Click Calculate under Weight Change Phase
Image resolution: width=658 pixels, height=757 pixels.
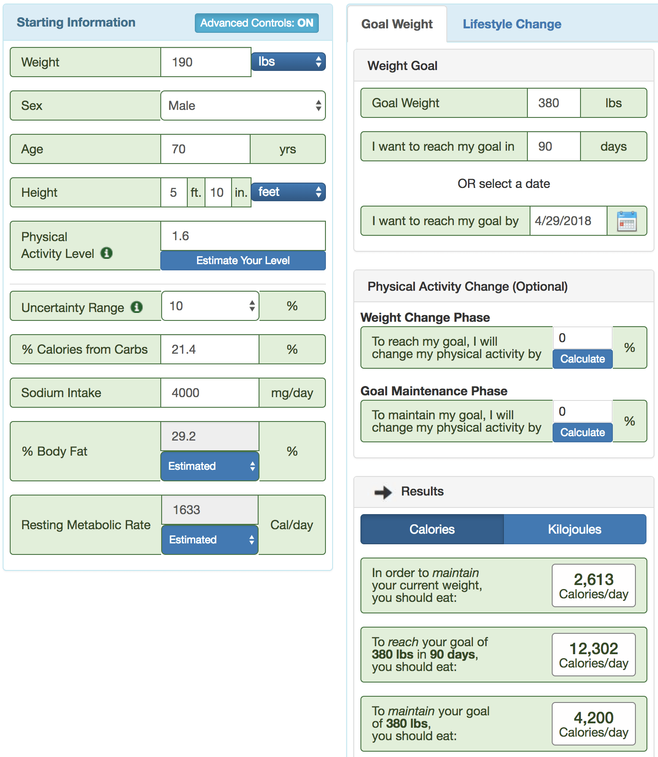click(582, 359)
